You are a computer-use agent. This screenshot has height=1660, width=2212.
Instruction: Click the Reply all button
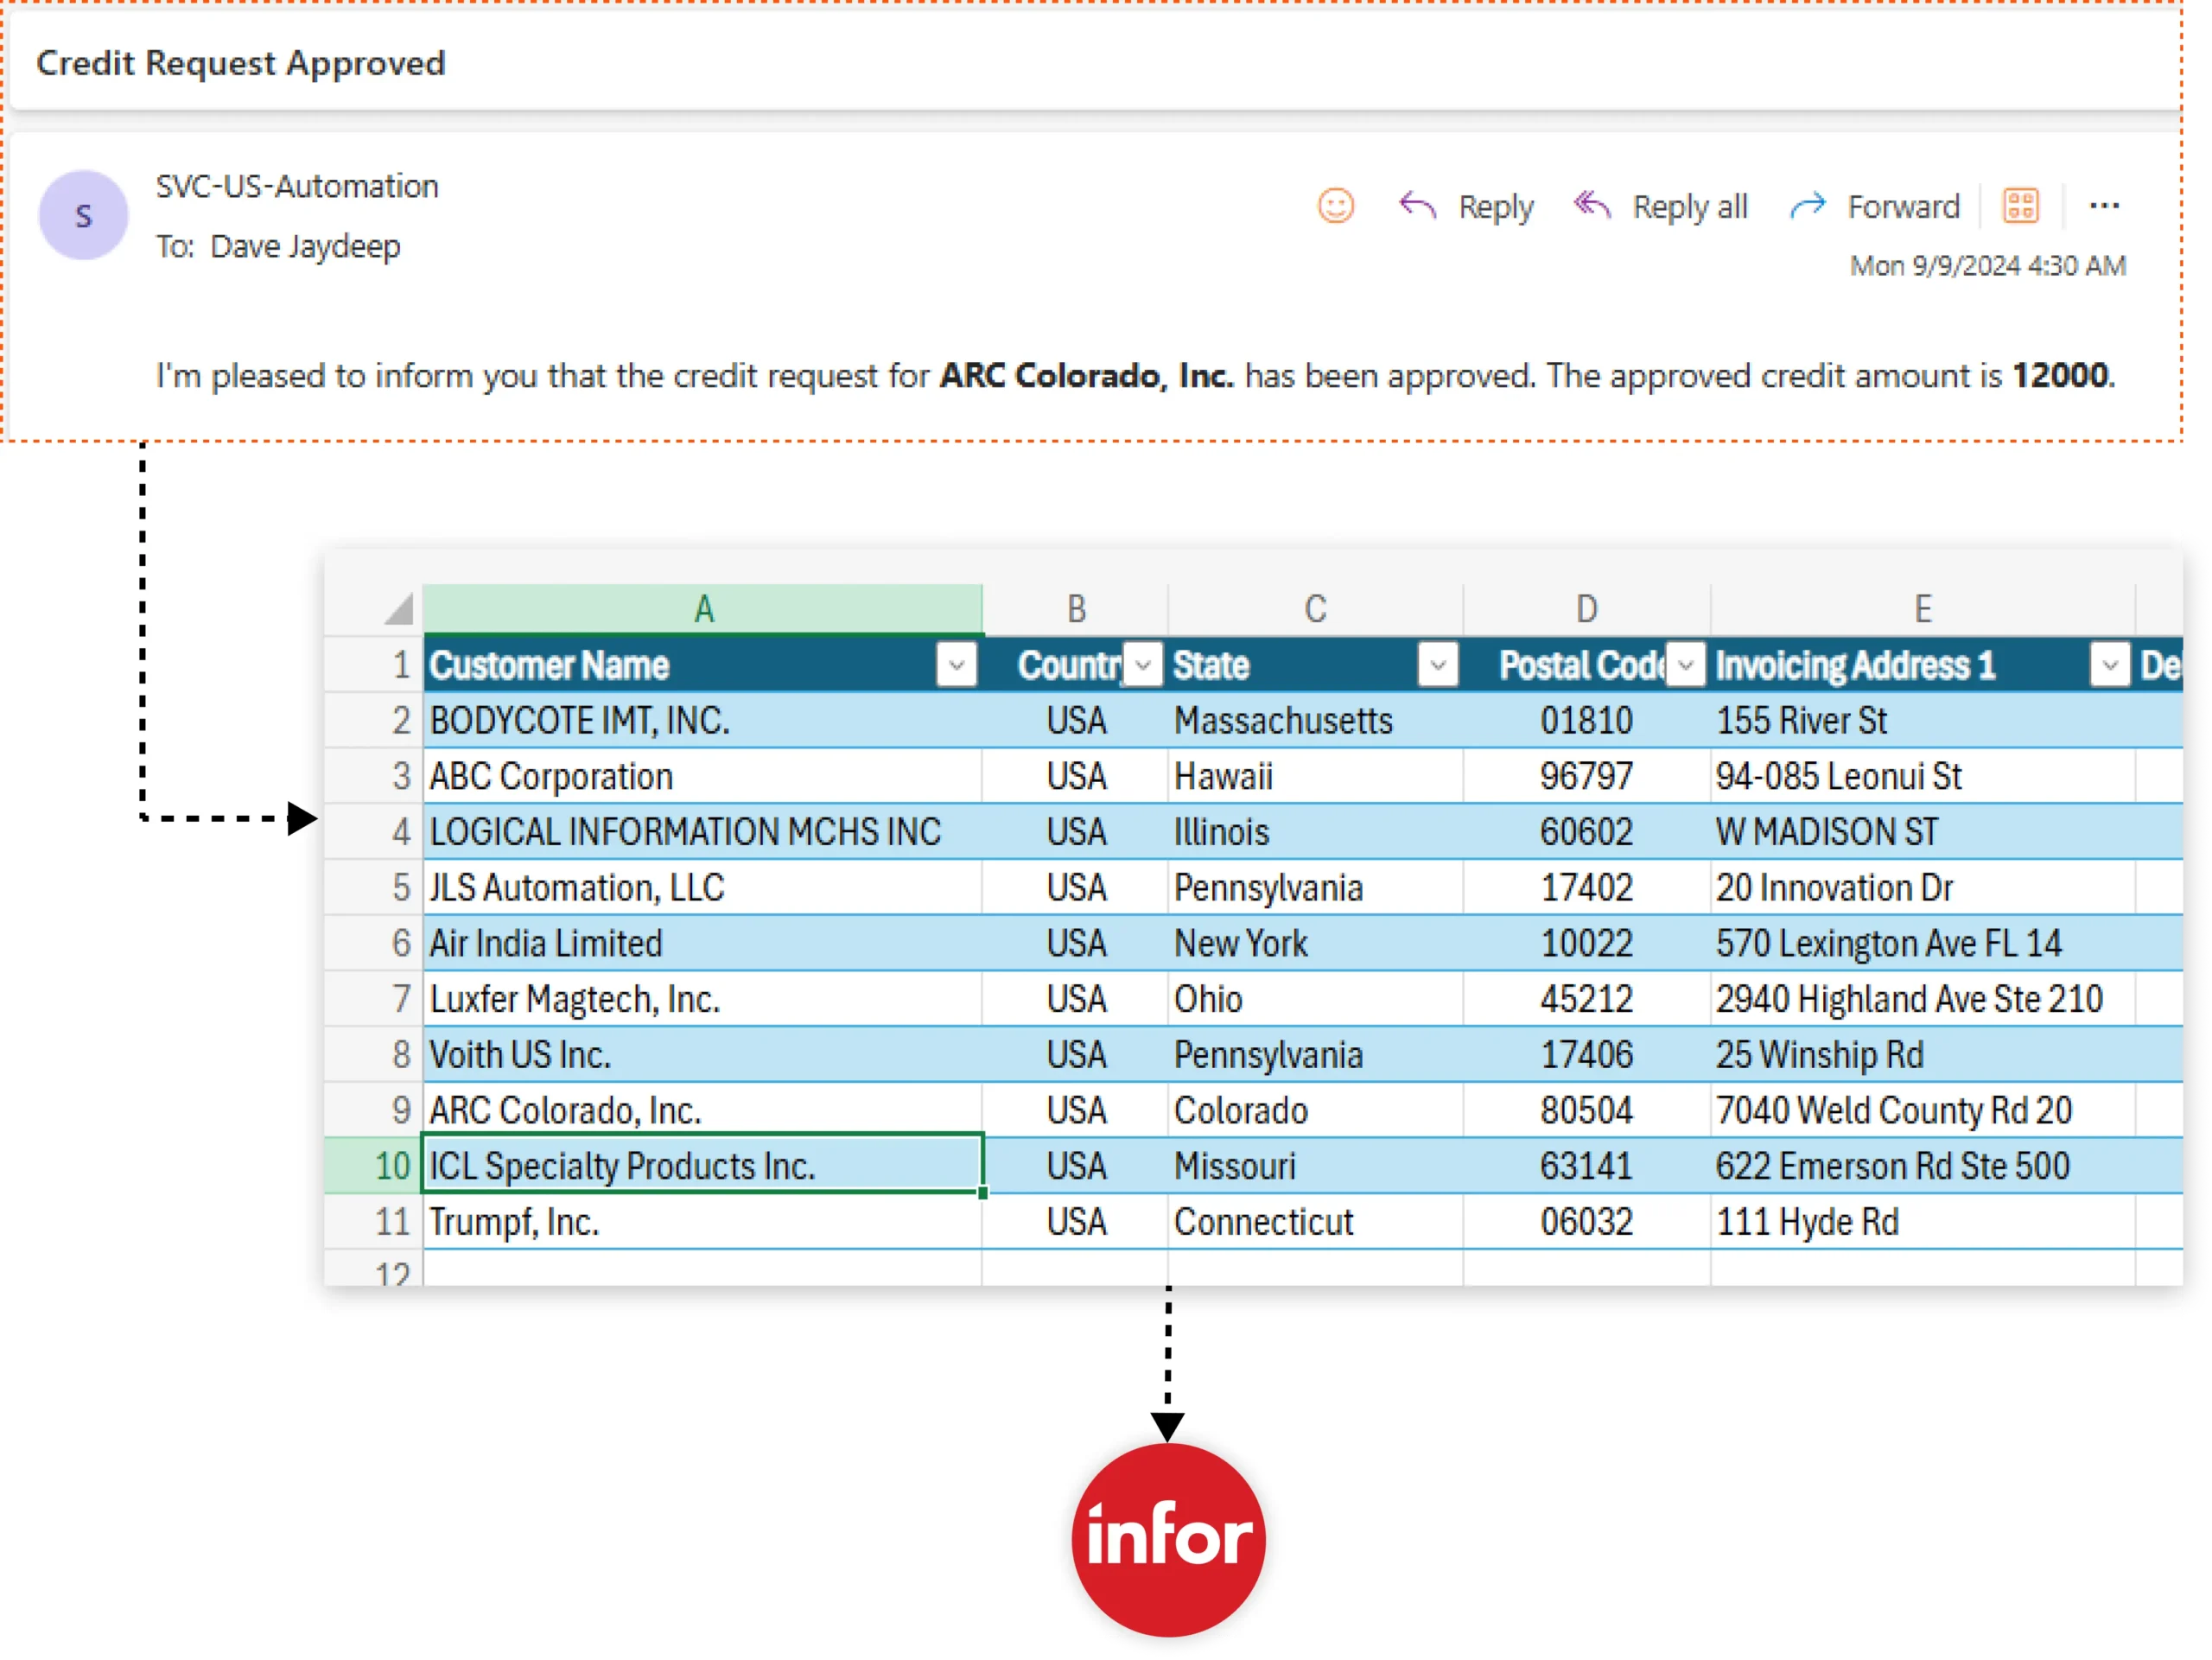(x=1661, y=207)
